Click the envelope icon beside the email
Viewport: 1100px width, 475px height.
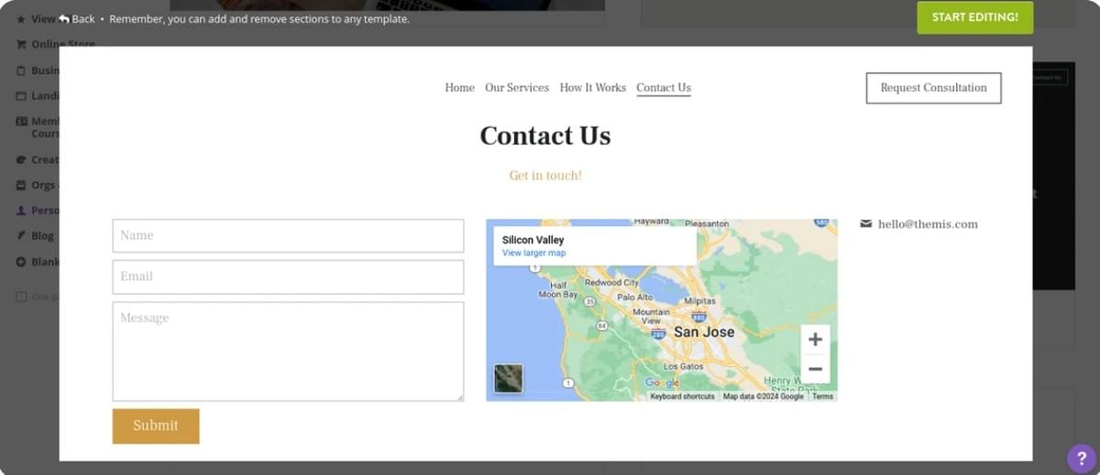pyautogui.click(x=866, y=223)
